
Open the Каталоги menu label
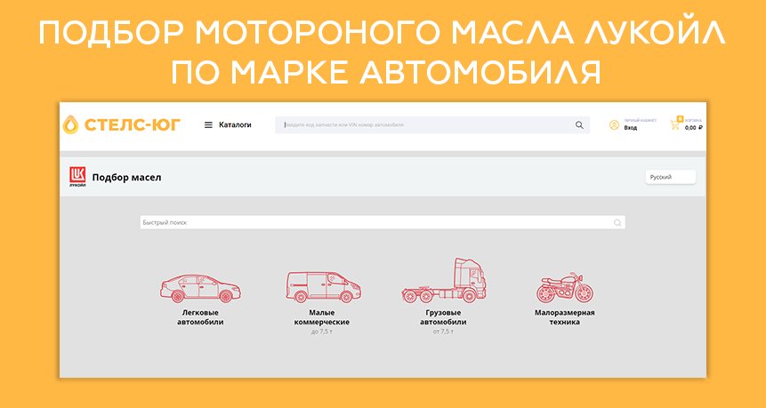235,125
